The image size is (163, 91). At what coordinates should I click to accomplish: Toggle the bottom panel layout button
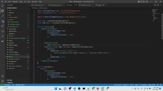pos(141,2)
